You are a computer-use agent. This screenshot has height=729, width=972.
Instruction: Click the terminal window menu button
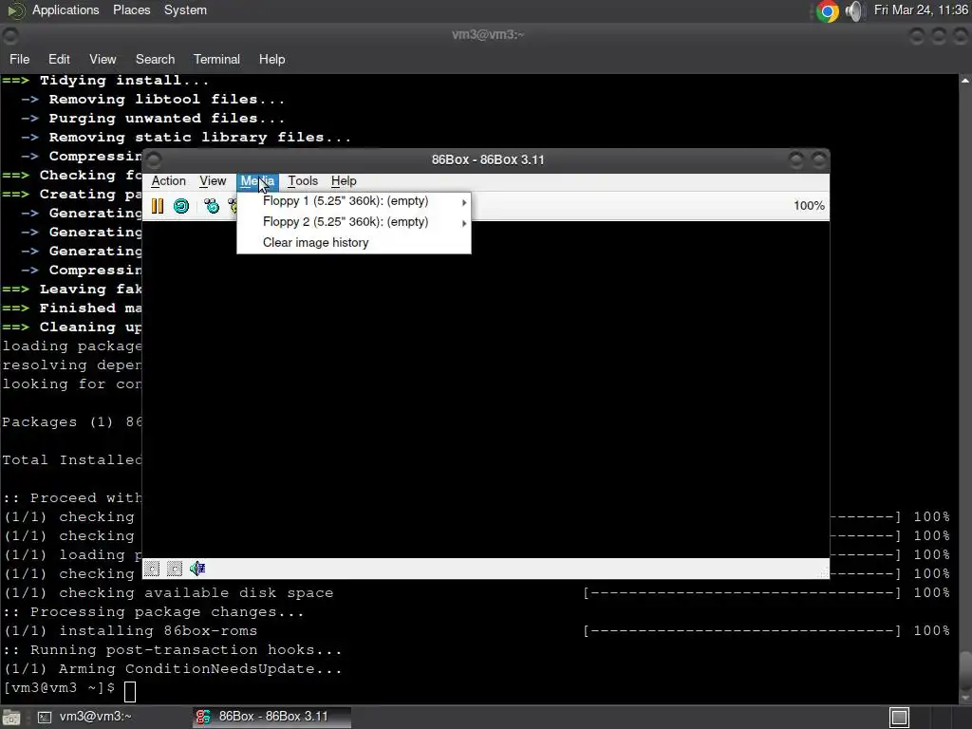tap(10, 35)
